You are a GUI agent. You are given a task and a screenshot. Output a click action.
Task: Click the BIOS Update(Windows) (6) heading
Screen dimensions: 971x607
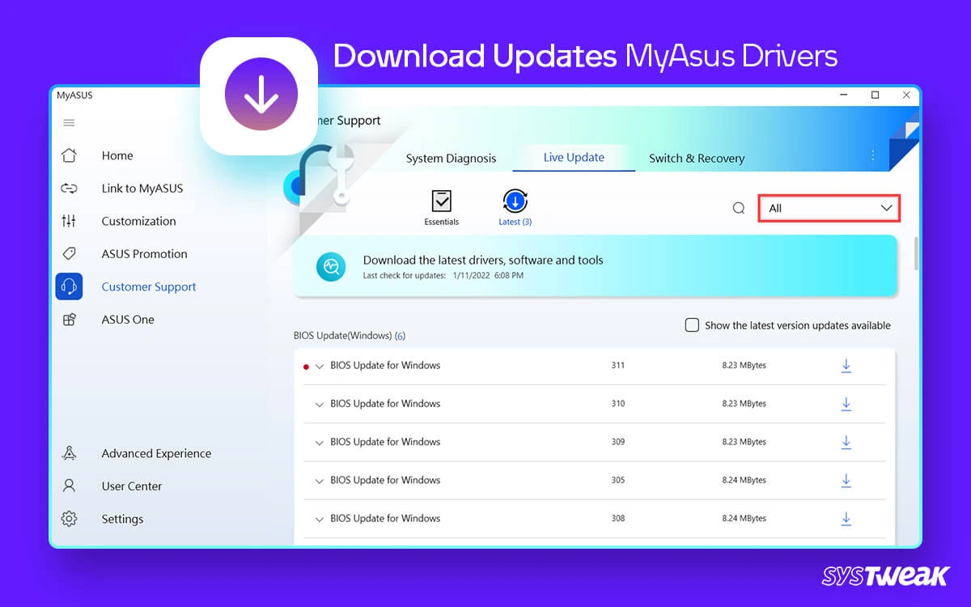tap(350, 335)
